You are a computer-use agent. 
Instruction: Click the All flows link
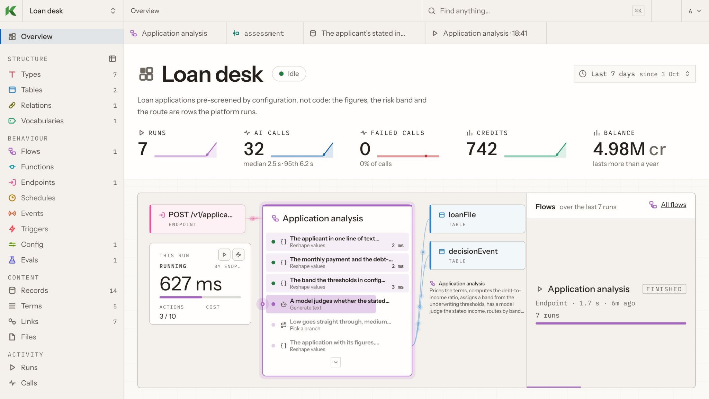tap(673, 205)
